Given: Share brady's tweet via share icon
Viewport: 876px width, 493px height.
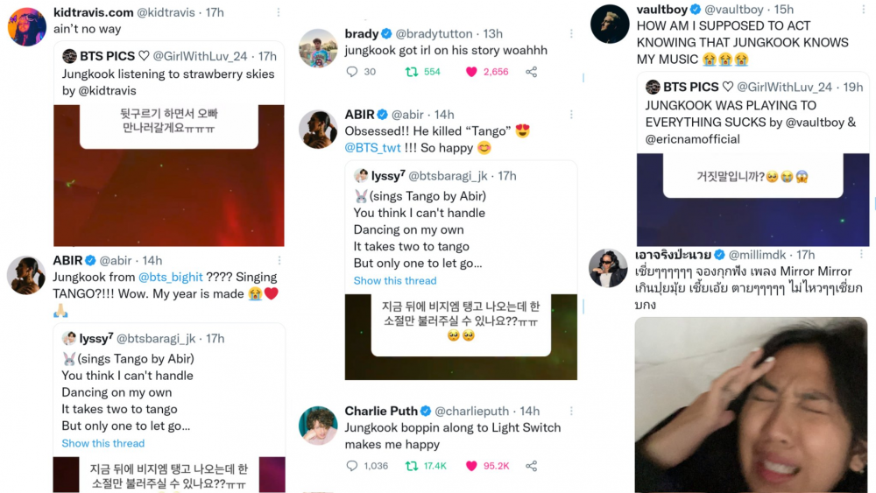Looking at the screenshot, I should click(532, 72).
